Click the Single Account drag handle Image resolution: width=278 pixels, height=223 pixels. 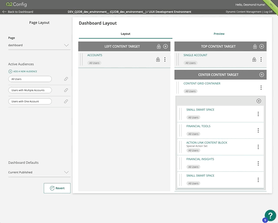click(x=178, y=59)
